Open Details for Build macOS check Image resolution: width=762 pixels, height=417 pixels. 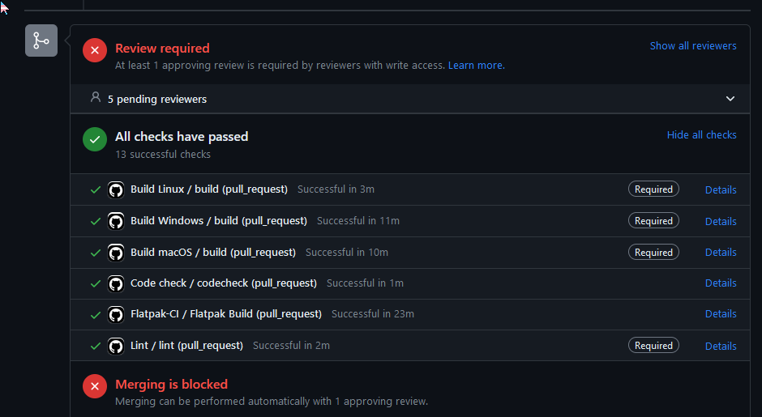[x=721, y=253]
